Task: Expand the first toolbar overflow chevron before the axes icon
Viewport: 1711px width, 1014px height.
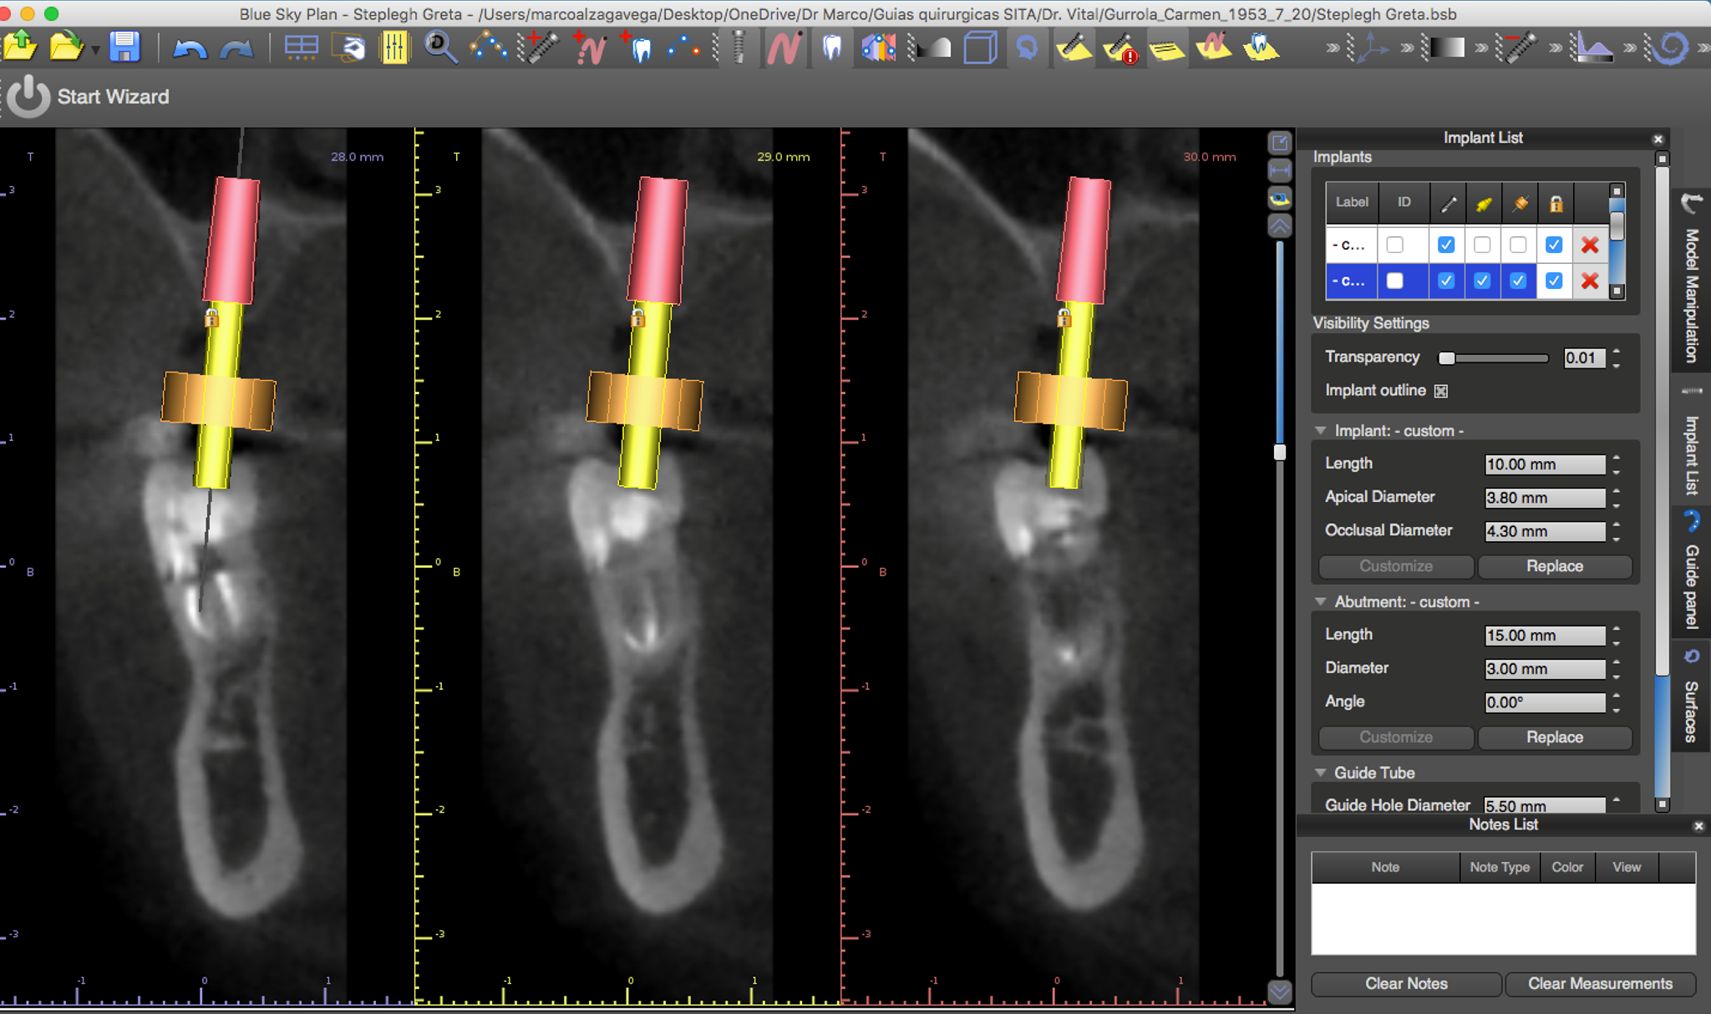Action: pos(1333,48)
